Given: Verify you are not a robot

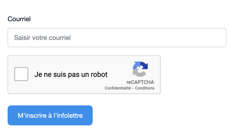Looking at the screenshot, I should tap(21, 74).
